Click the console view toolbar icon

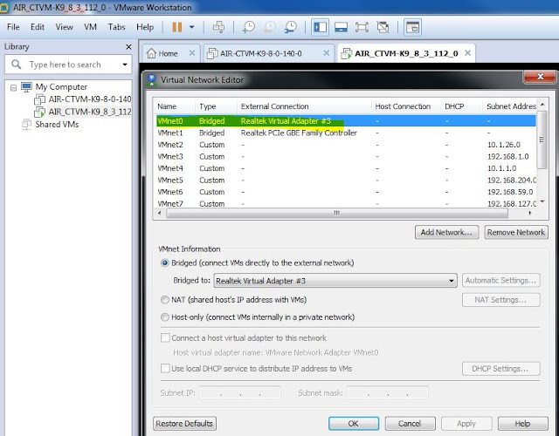pos(412,27)
